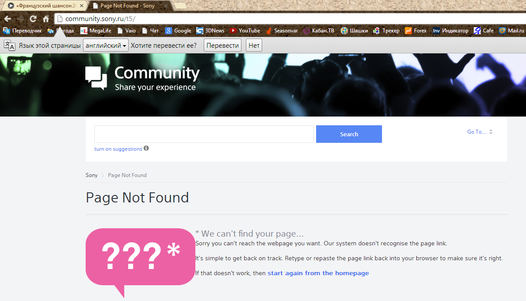This screenshot has height=301, width=526.
Task: Click the Community speech bubbles logo
Action: coord(96,78)
